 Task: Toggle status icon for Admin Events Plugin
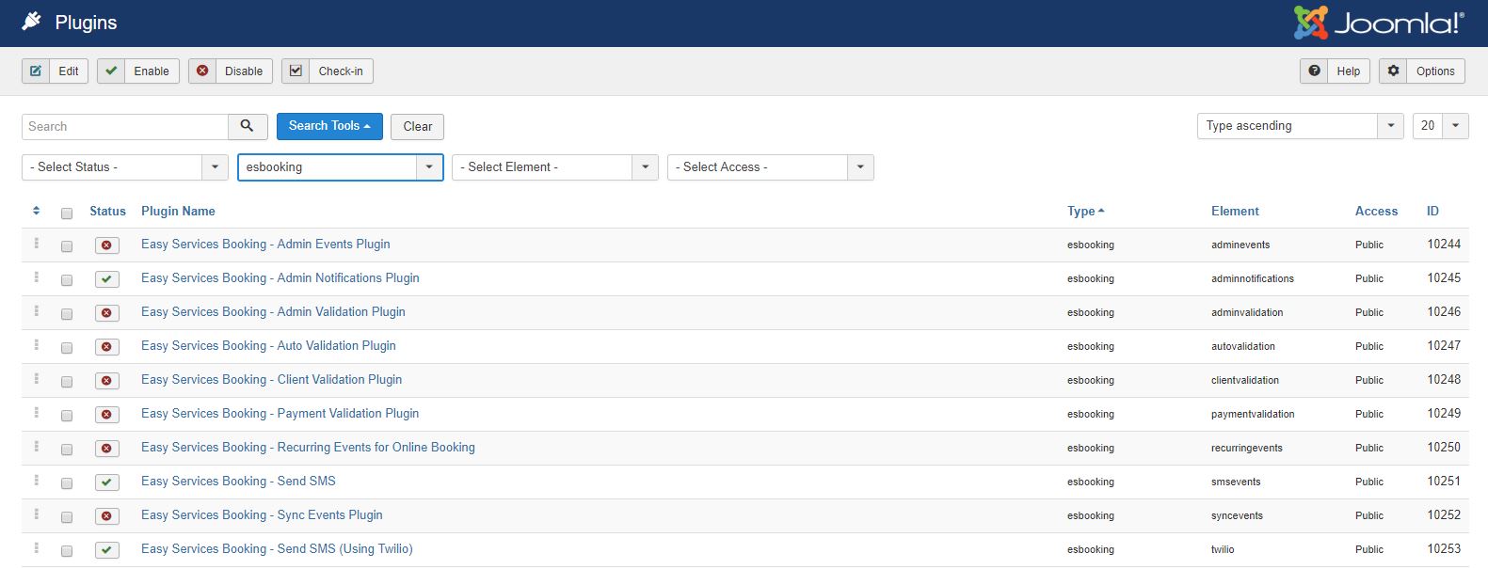106,245
